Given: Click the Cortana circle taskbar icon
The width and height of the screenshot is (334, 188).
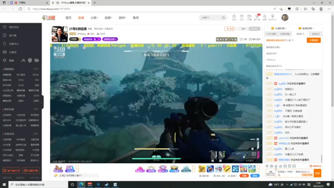Looking at the screenshot, I should click(x=72, y=184).
